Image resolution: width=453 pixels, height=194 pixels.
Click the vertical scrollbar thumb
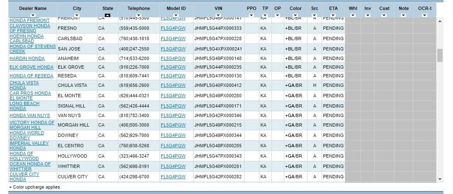tap(440, 55)
